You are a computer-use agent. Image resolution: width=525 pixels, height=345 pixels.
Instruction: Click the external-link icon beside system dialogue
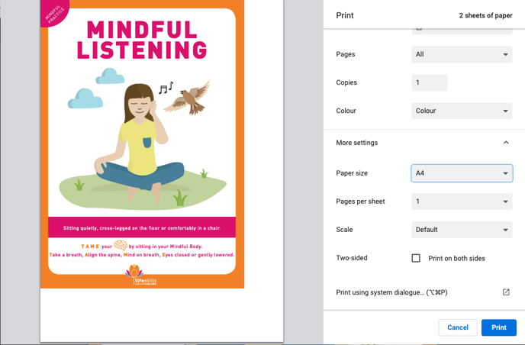pos(505,292)
